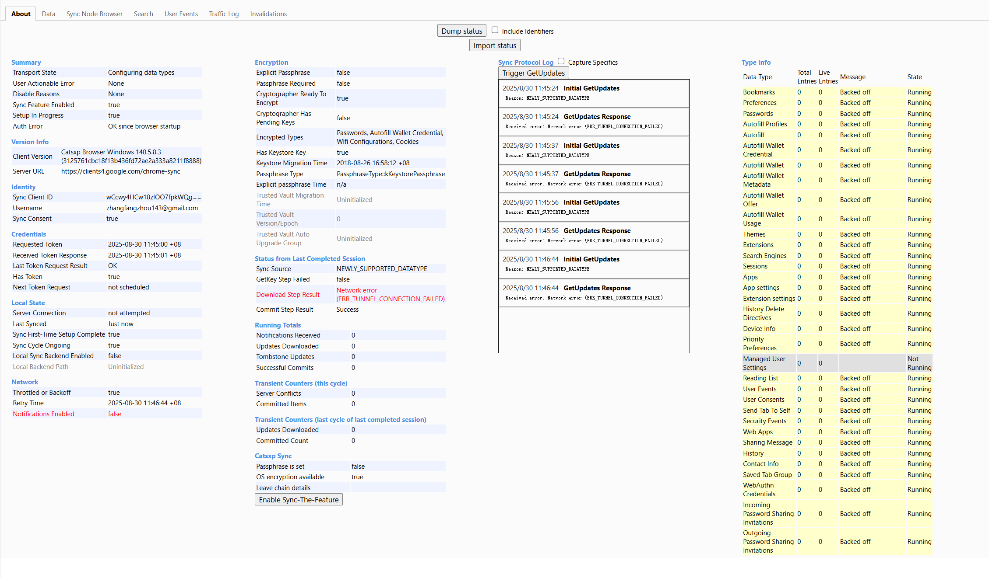This screenshot has width=989, height=578.
Task: Select the About tab
Action: pos(21,14)
